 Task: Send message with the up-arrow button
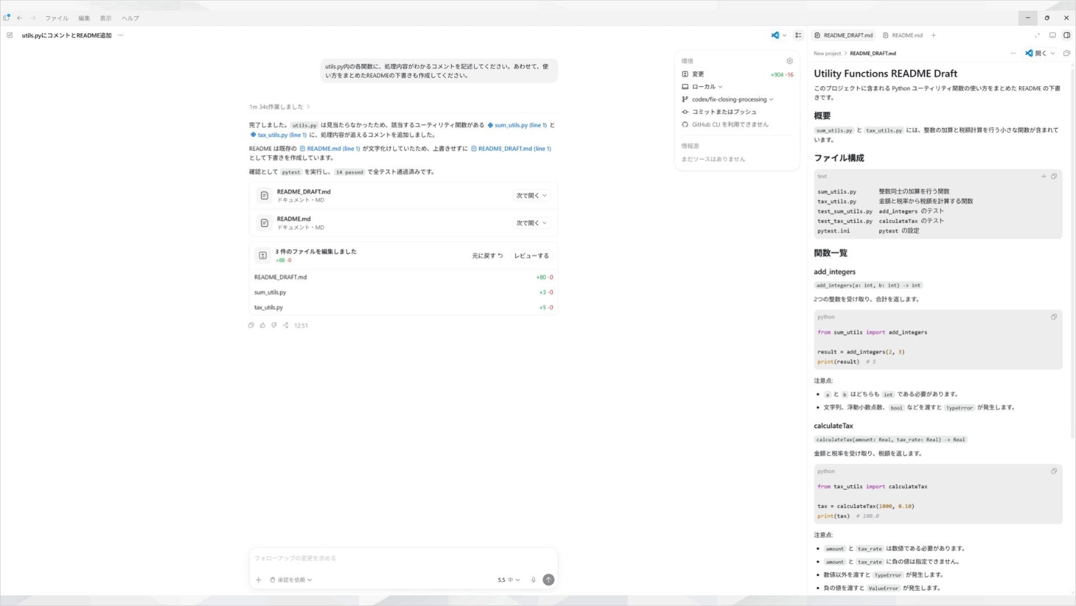[549, 580]
